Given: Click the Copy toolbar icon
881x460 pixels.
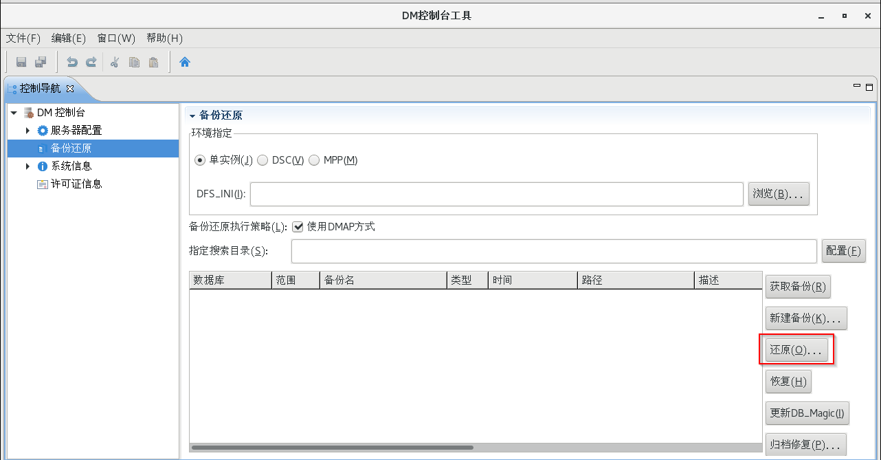Looking at the screenshot, I should [x=134, y=63].
